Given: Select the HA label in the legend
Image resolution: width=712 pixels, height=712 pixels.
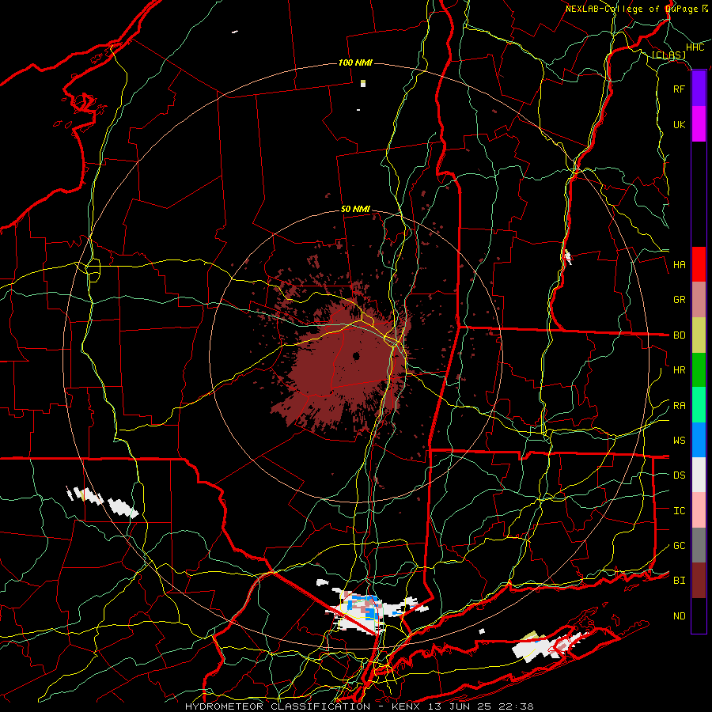Looking at the screenshot, I should pos(680,265).
